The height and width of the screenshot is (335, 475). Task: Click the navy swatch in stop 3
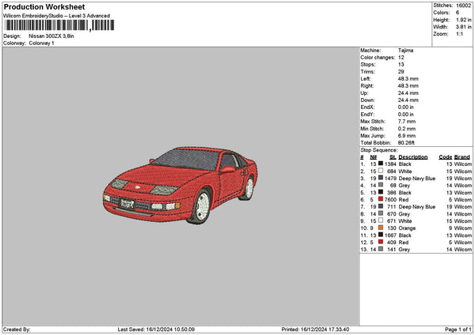coord(381,178)
